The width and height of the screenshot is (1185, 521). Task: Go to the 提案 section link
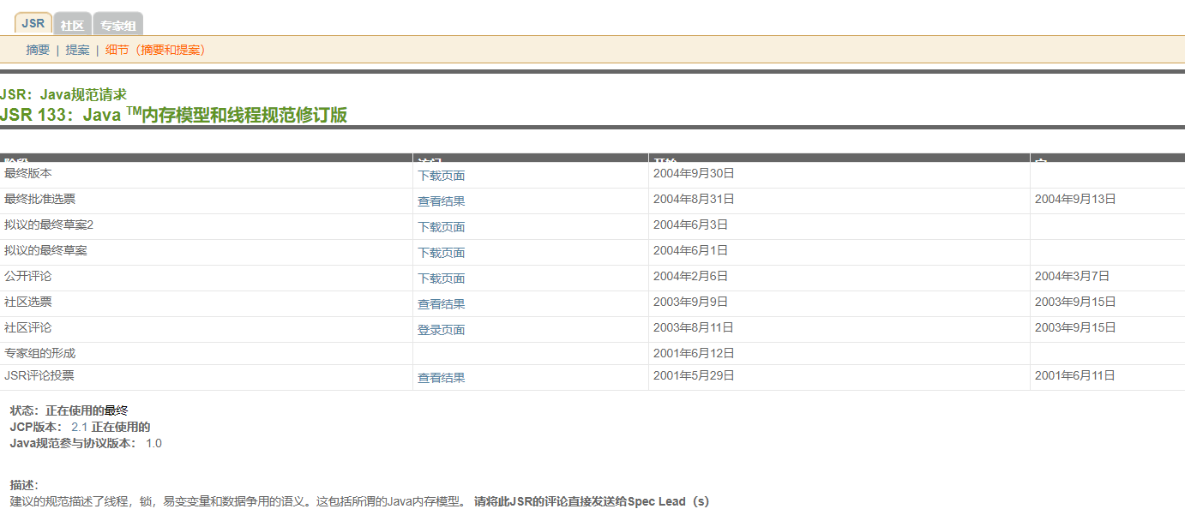[x=77, y=50]
